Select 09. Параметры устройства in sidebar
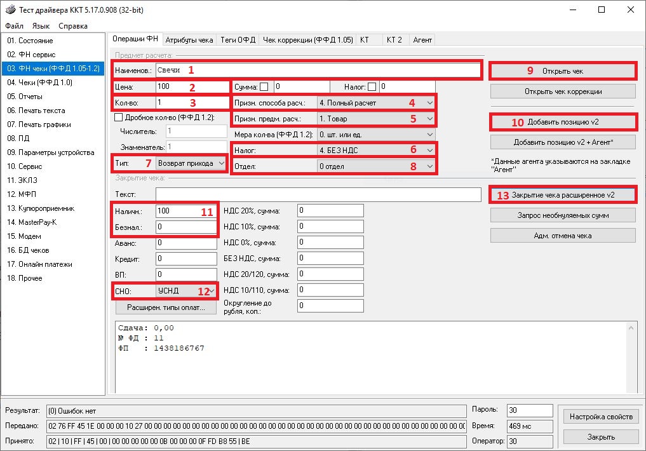 [50, 152]
